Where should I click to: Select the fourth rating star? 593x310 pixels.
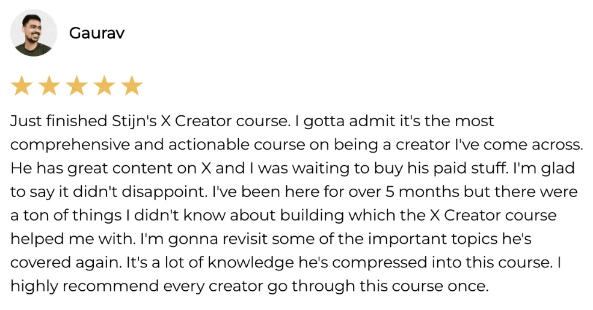[105, 85]
